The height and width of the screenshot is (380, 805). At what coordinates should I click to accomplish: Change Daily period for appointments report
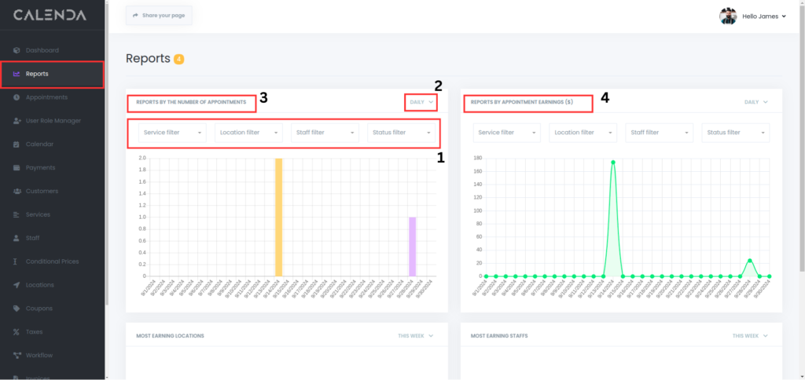[421, 102]
